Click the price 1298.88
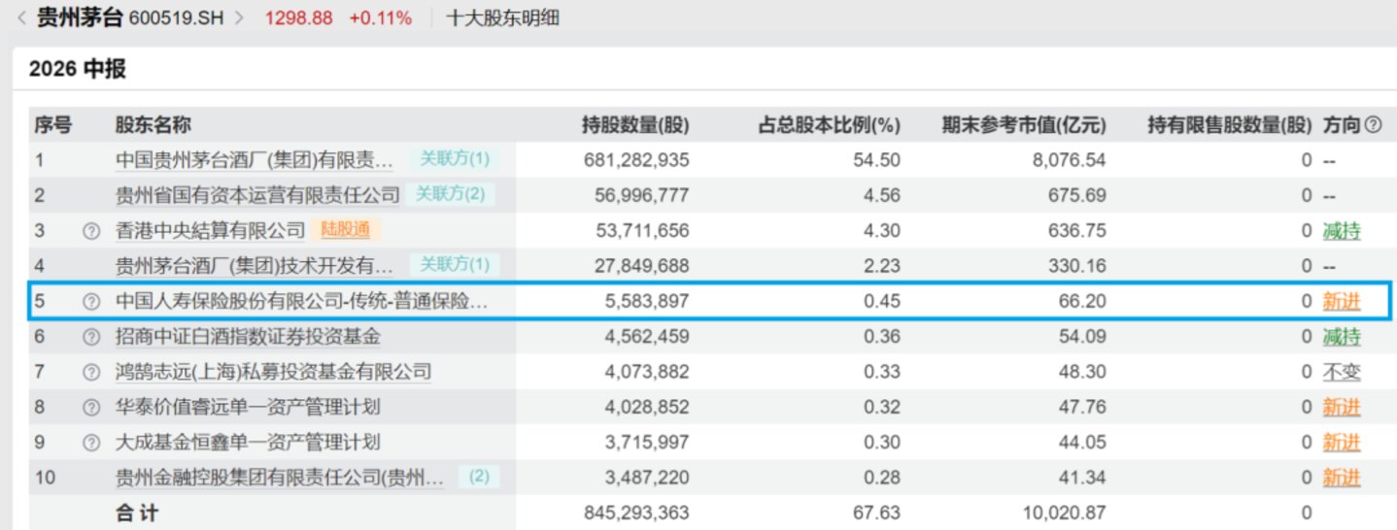1397x530 pixels. pos(298,18)
